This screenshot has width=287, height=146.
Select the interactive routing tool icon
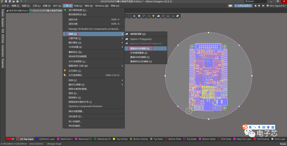(x=144, y=16)
